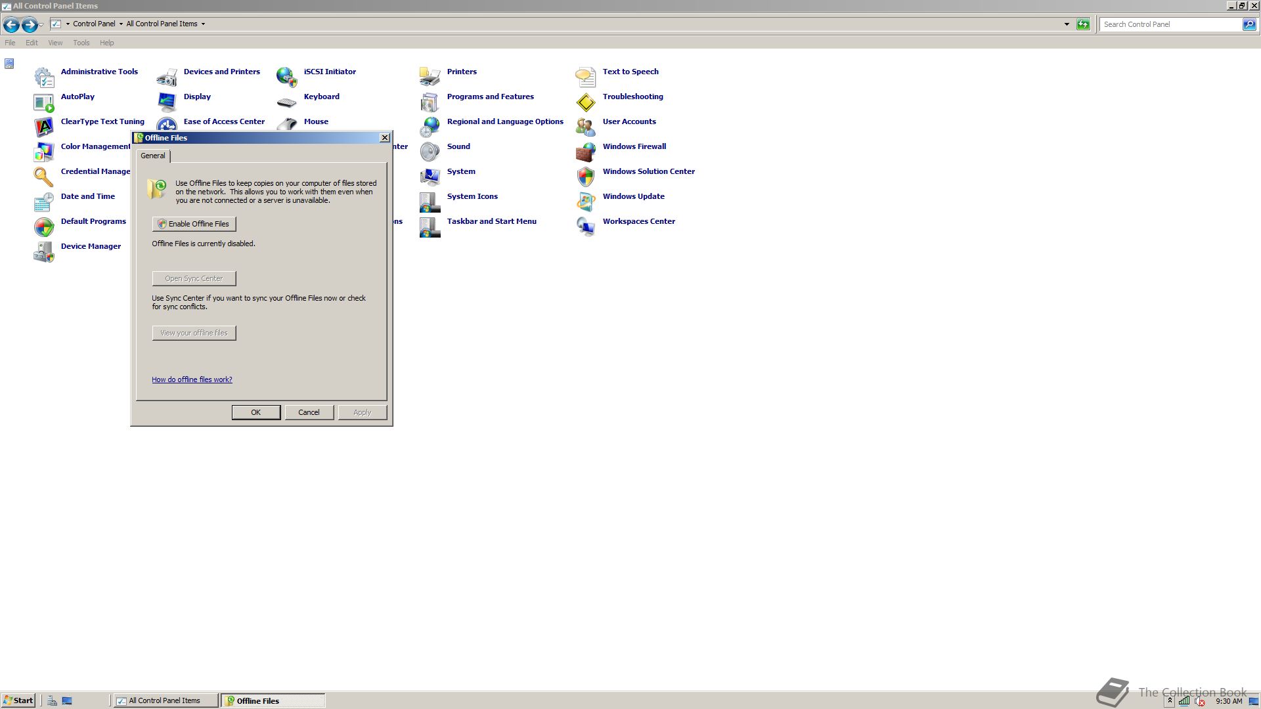The width and height of the screenshot is (1261, 709).
Task: Click the network tray icon
Action: (x=1184, y=701)
